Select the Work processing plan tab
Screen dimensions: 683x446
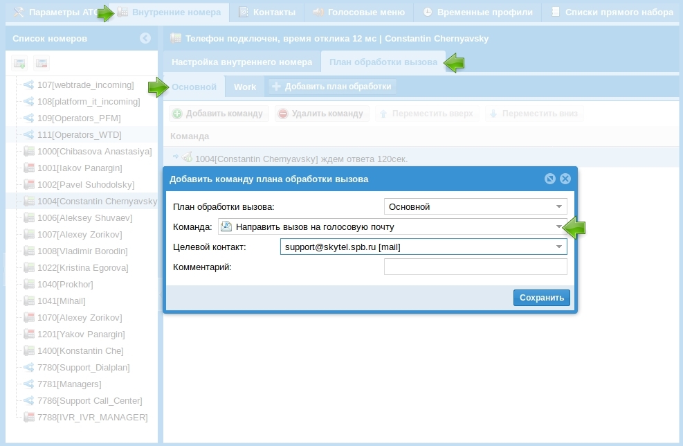[x=245, y=87]
